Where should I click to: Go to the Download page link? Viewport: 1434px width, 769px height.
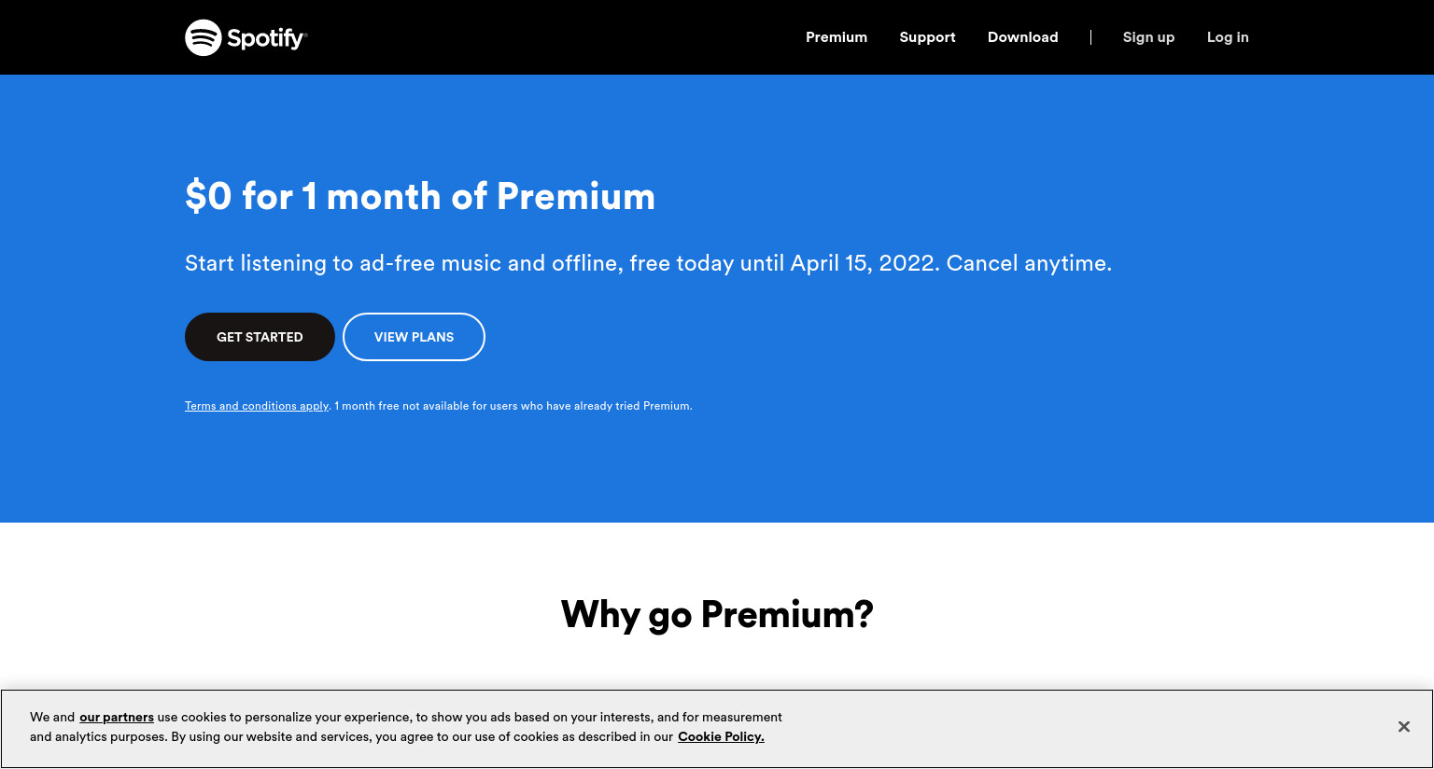click(1022, 37)
